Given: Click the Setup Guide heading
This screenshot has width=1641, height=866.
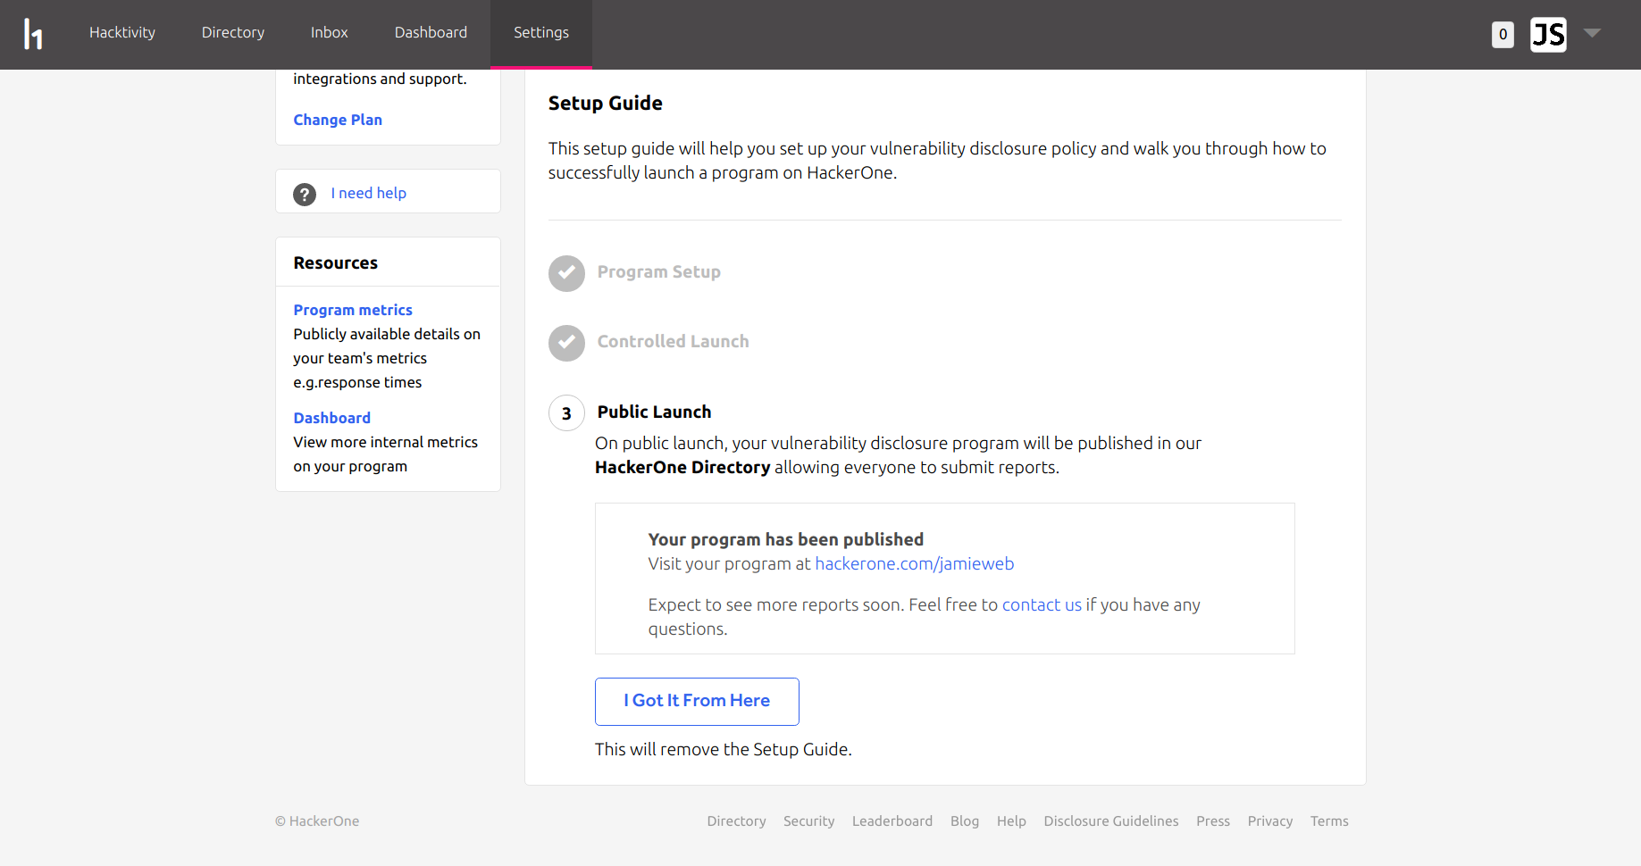Looking at the screenshot, I should [605, 103].
